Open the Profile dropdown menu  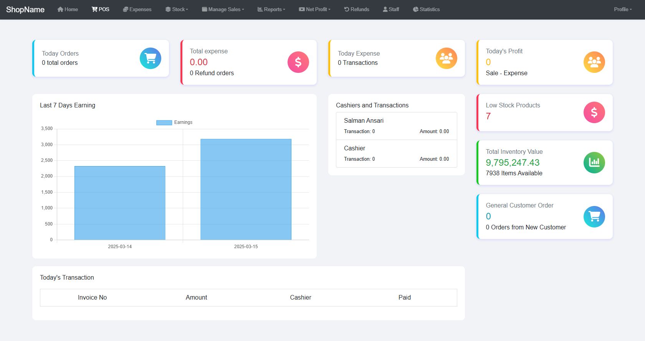click(x=623, y=9)
